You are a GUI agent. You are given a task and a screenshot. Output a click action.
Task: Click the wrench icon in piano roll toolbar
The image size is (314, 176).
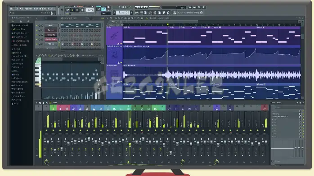click(x=40, y=55)
